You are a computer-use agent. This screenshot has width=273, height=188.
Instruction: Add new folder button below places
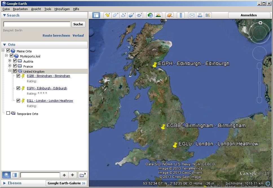point(82,175)
